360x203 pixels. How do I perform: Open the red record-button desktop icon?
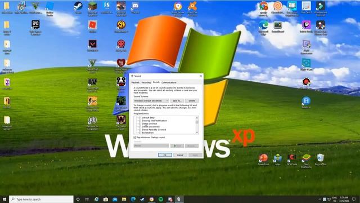306,83
